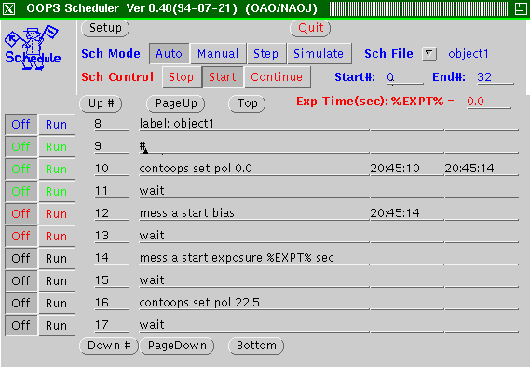The width and height of the screenshot is (530, 367).
Task: Click end time 20:45:14 in row 10
Action: coord(482,169)
